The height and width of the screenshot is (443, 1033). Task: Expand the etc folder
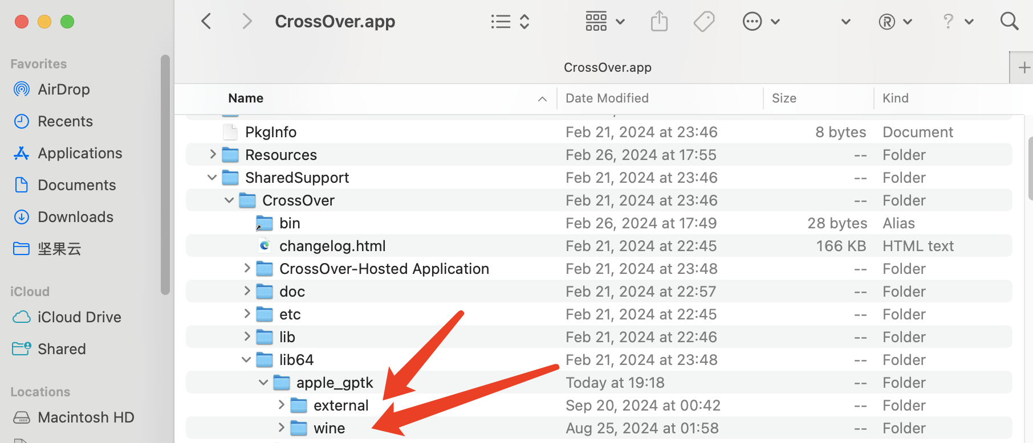tap(247, 314)
